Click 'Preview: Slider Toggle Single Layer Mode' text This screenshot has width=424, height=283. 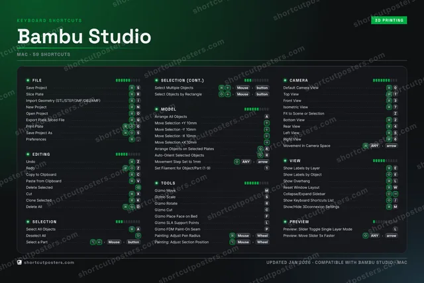318,229
